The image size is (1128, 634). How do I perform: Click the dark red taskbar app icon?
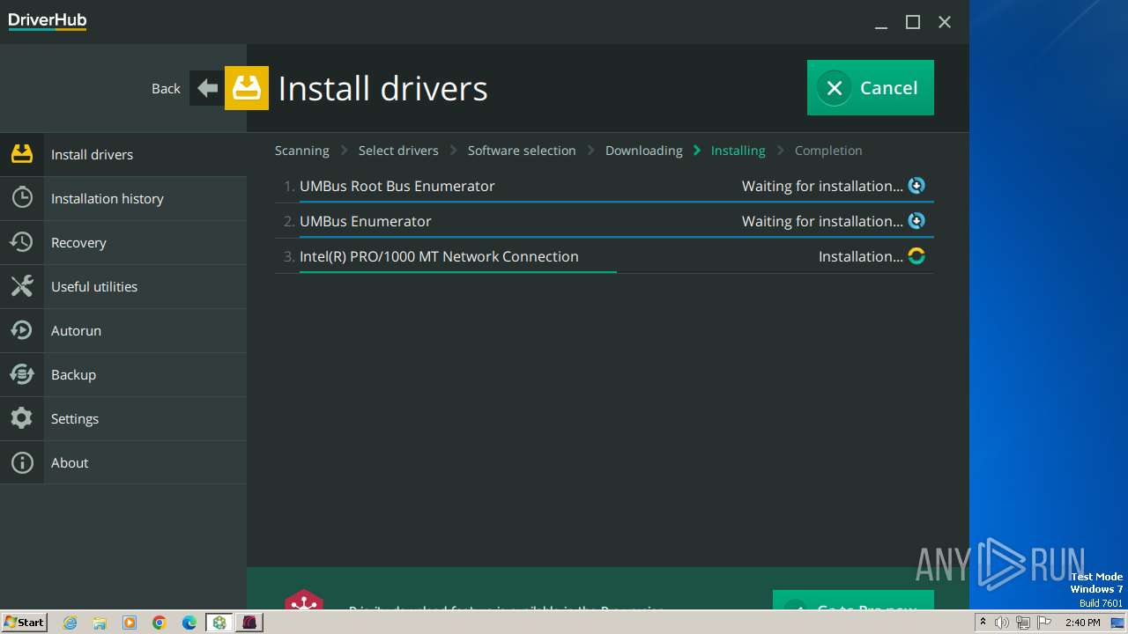click(249, 623)
